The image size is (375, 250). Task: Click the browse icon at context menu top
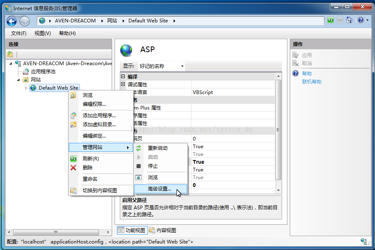tap(73, 95)
